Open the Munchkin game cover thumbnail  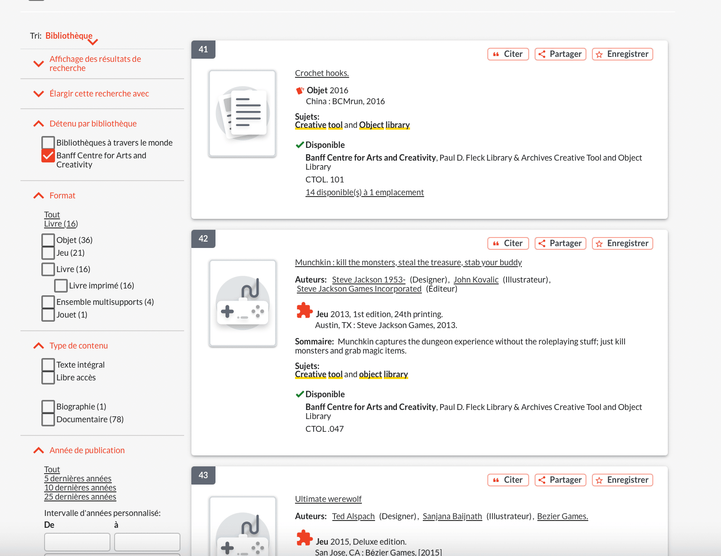point(242,303)
